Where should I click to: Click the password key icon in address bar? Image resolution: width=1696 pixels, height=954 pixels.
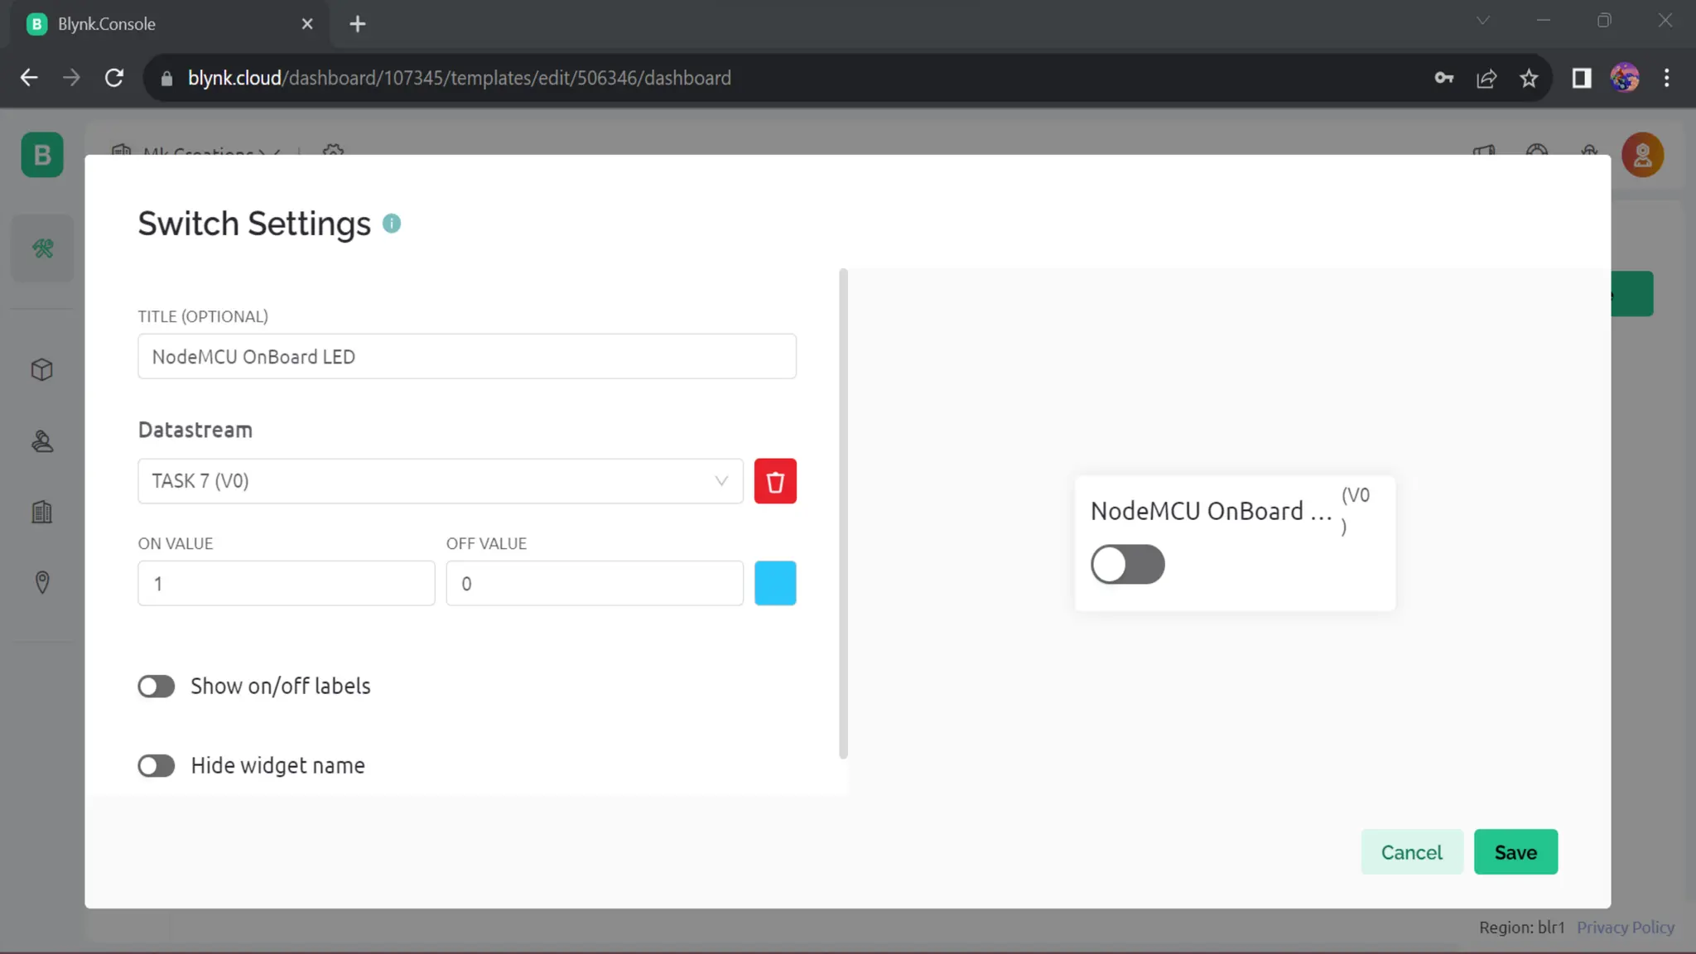(x=1443, y=78)
